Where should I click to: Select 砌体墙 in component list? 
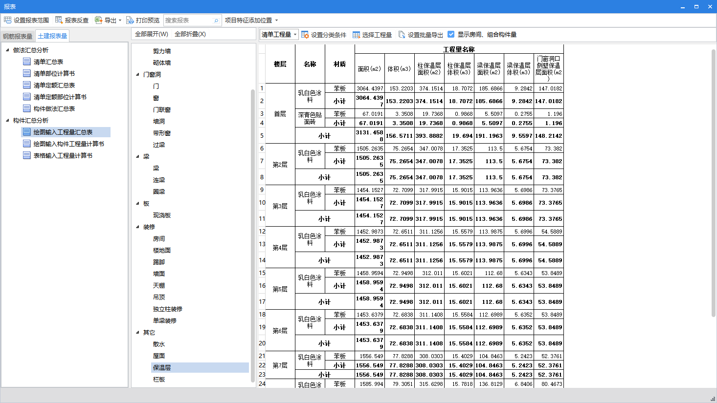[x=162, y=63]
